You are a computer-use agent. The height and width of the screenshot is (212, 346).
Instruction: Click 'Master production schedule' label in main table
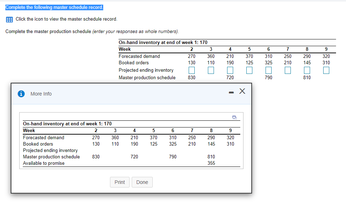147,77
